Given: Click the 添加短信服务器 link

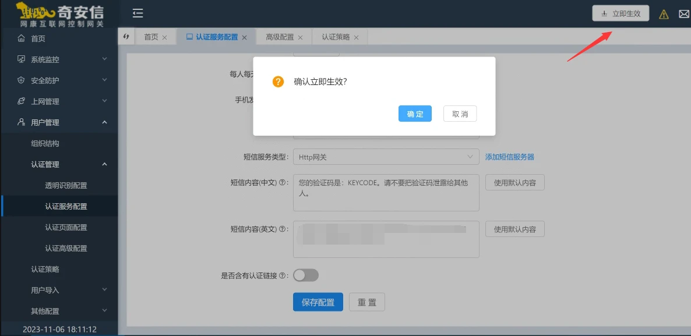Looking at the screenshot, I should pyautogui.click(x=509, y=157).
